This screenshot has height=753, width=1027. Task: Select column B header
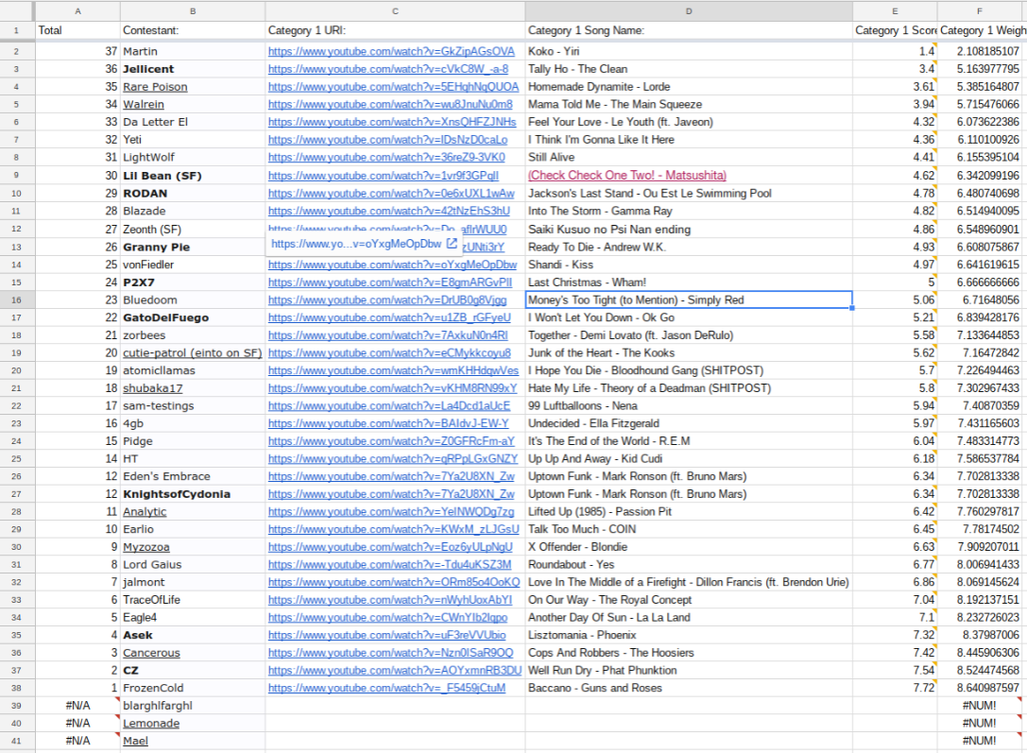click(193, 11)
